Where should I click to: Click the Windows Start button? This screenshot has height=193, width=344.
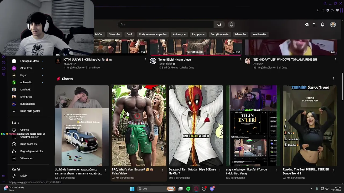point(132,189)
